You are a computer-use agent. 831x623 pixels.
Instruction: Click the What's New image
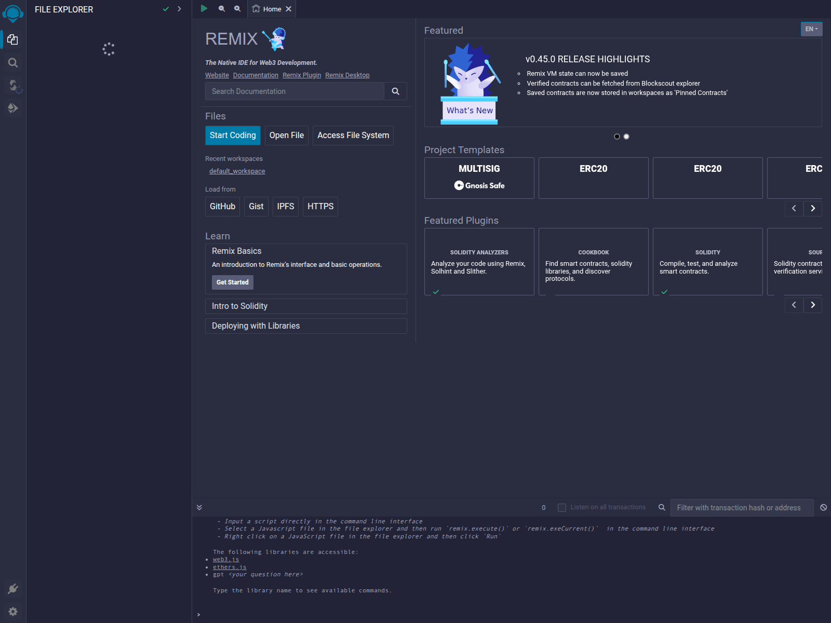[470, 84]
